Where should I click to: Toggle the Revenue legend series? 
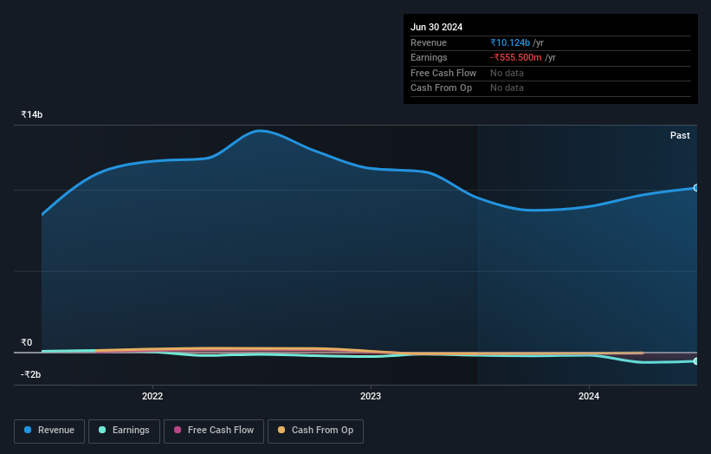(x=49, y=431)
